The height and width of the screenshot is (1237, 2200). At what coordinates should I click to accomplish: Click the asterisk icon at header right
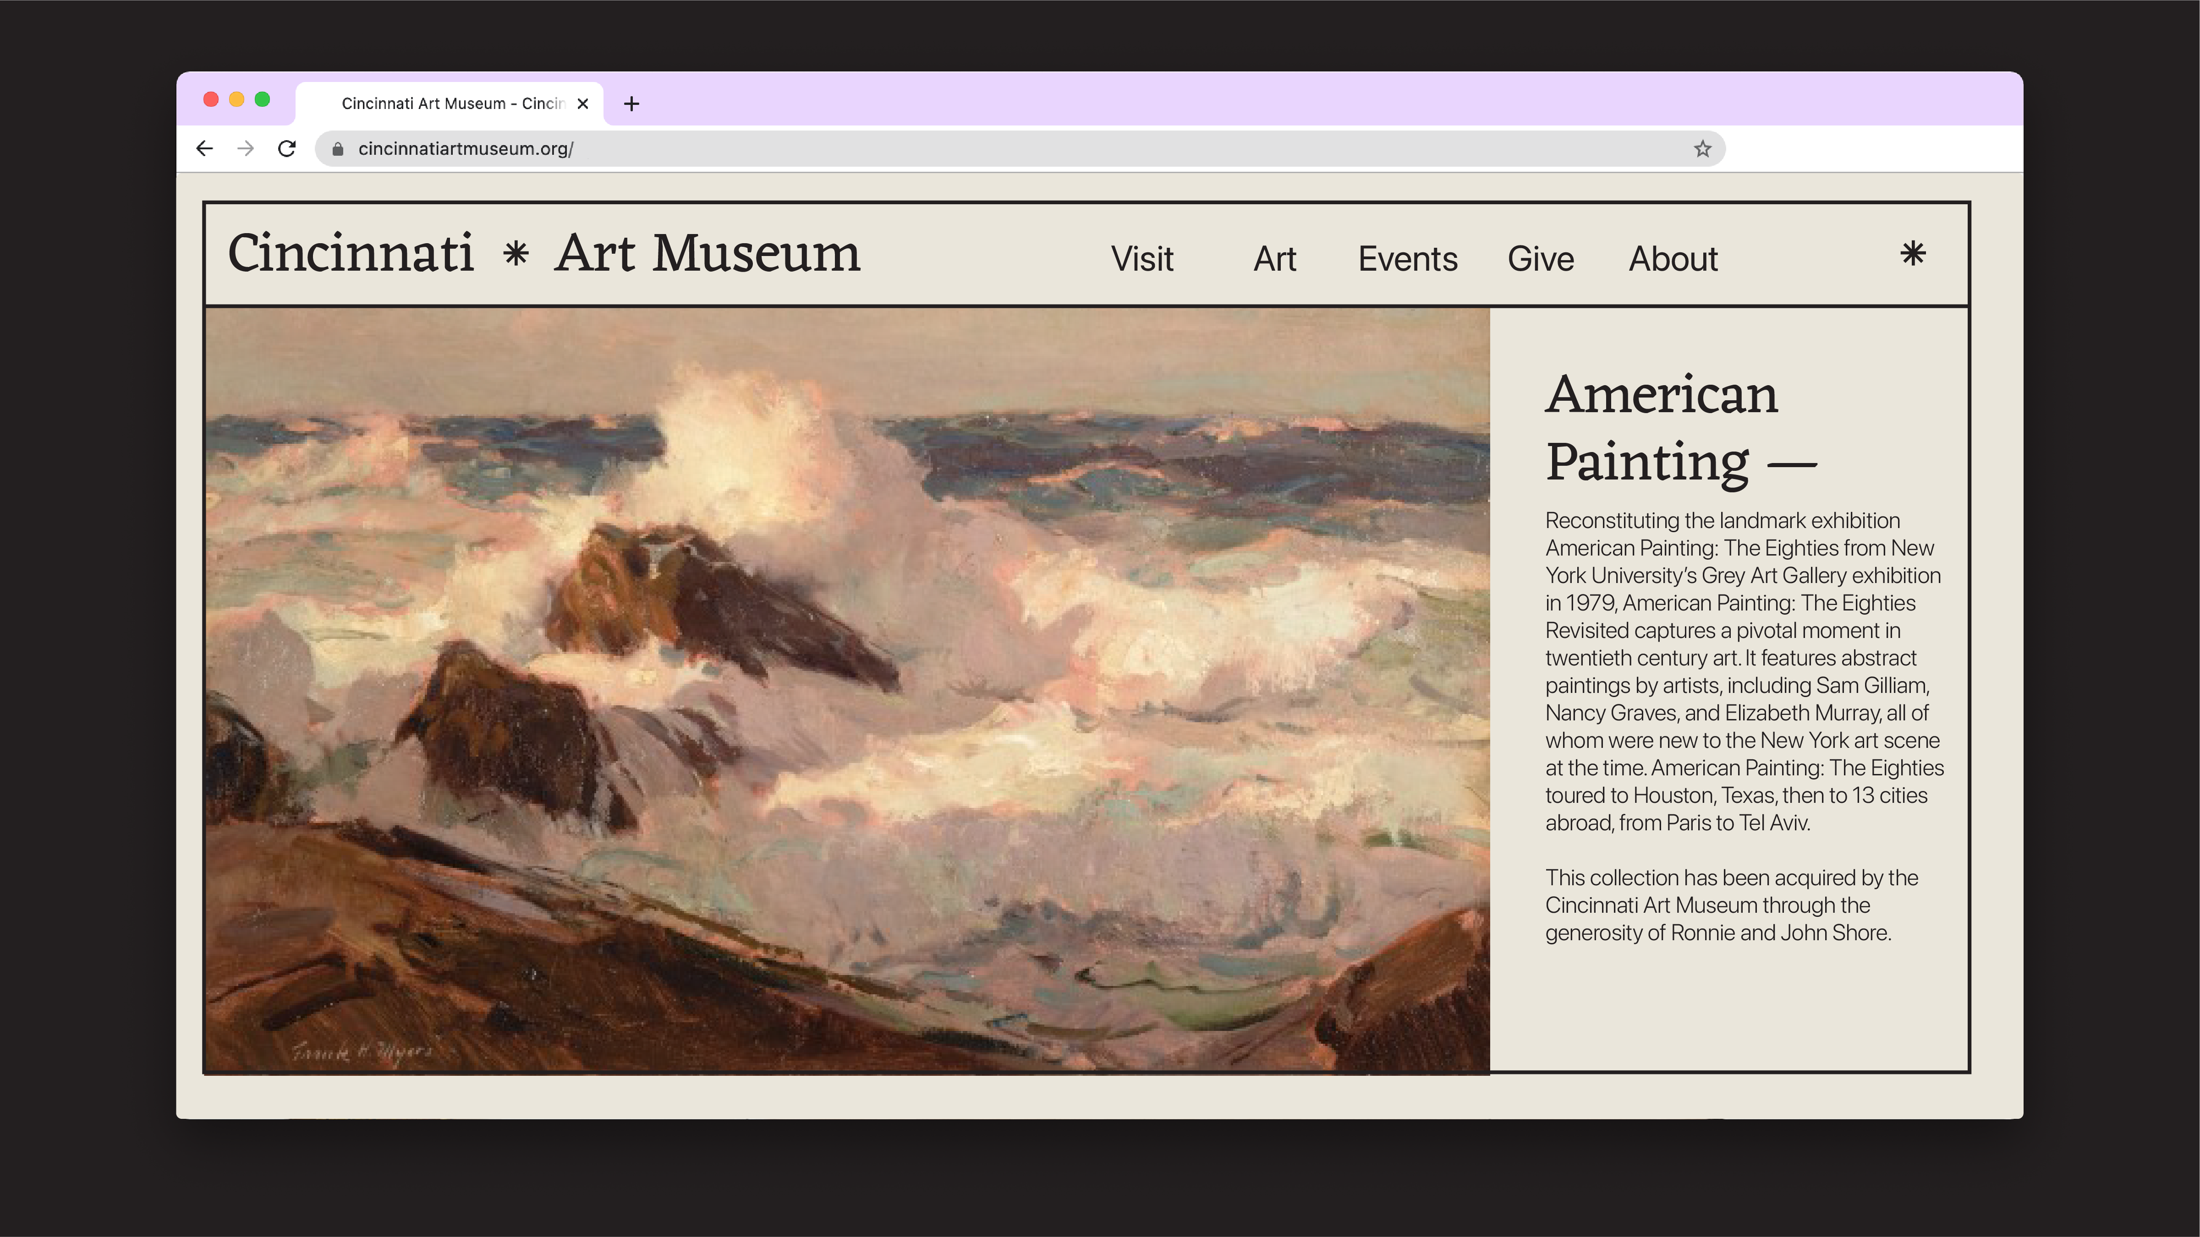[1912, 254]
